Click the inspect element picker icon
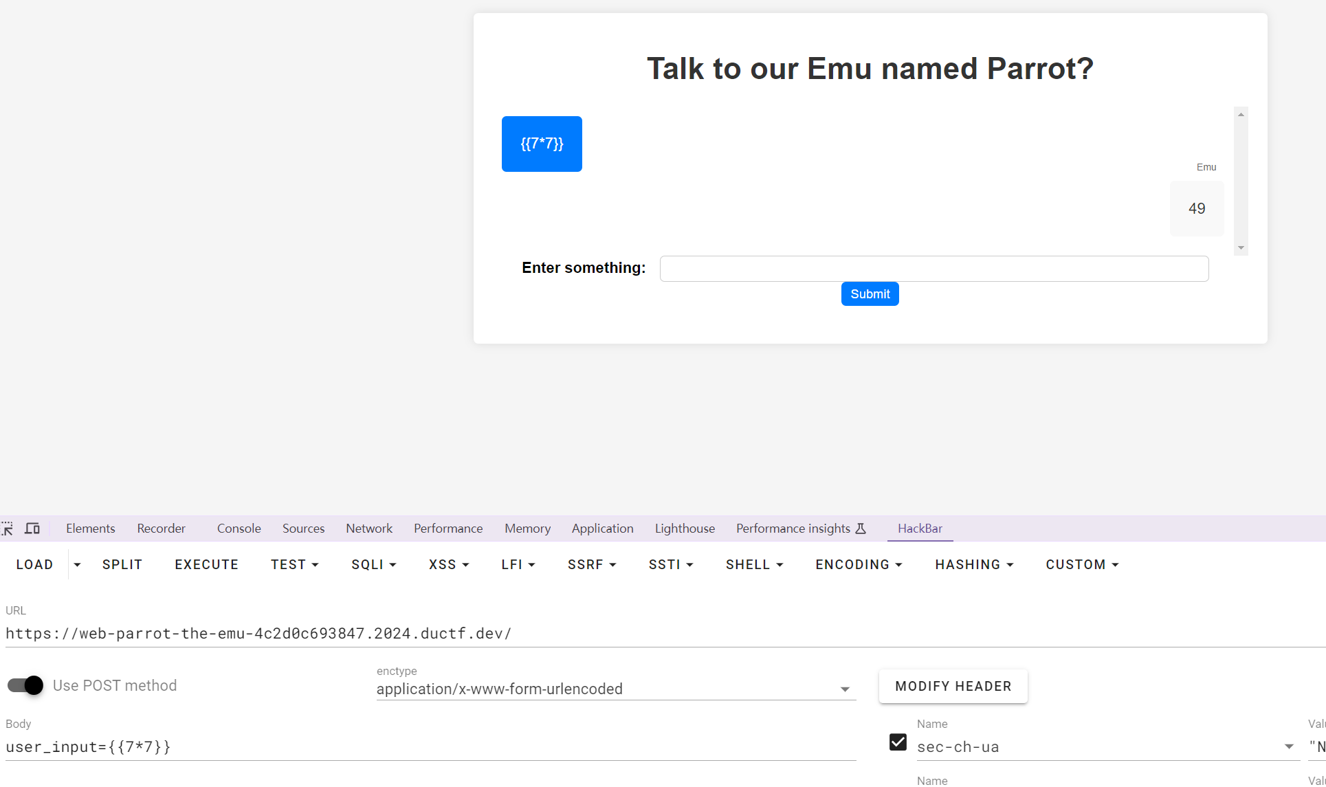This screenshot has width=1326, height=787. click(x=7, y=529)
